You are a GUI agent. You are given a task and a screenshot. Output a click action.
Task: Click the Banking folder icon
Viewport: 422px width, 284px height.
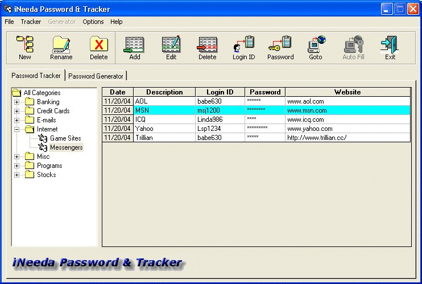pyautogui.click(x=30, y=102)
